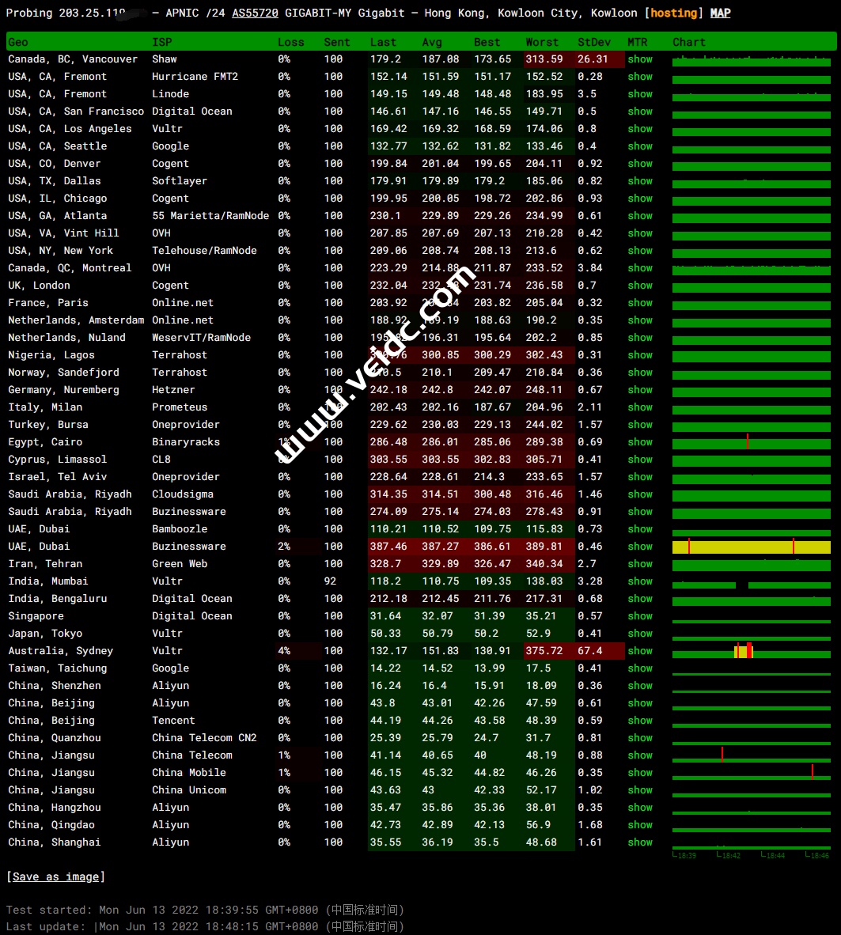Image resolution: width=841 pixels, height=935 pixels.
Task: Click the StDev column header
Action: coord(593,42)
